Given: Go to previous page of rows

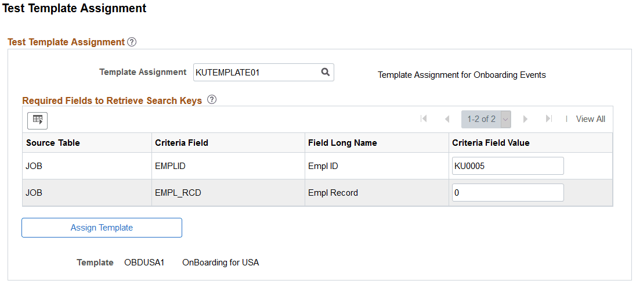Looking at the screenshot, I should pos(447,119).
